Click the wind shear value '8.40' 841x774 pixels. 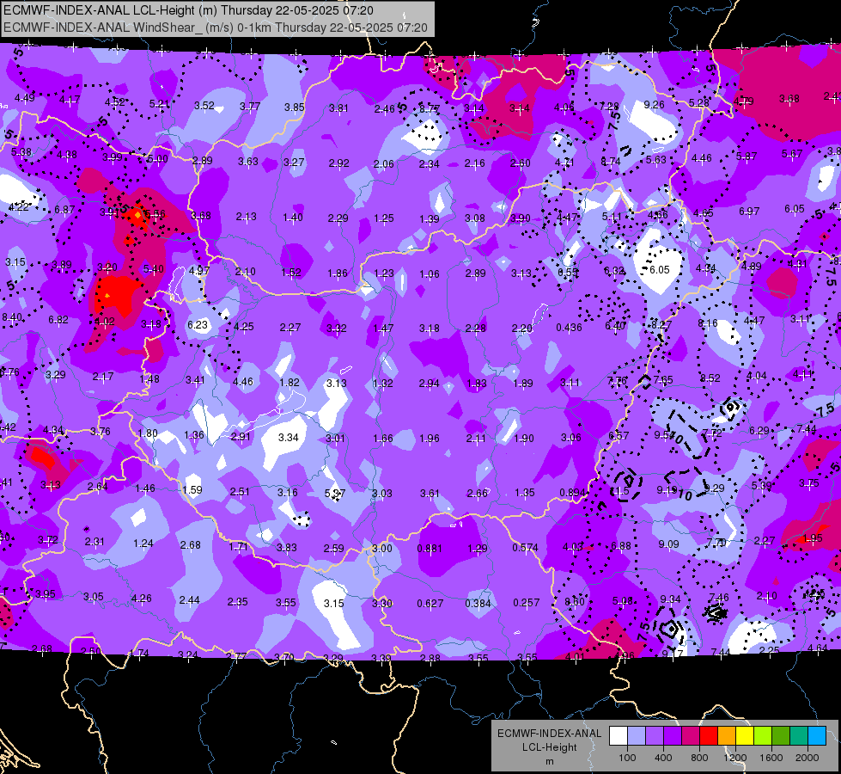coord(12,316)
